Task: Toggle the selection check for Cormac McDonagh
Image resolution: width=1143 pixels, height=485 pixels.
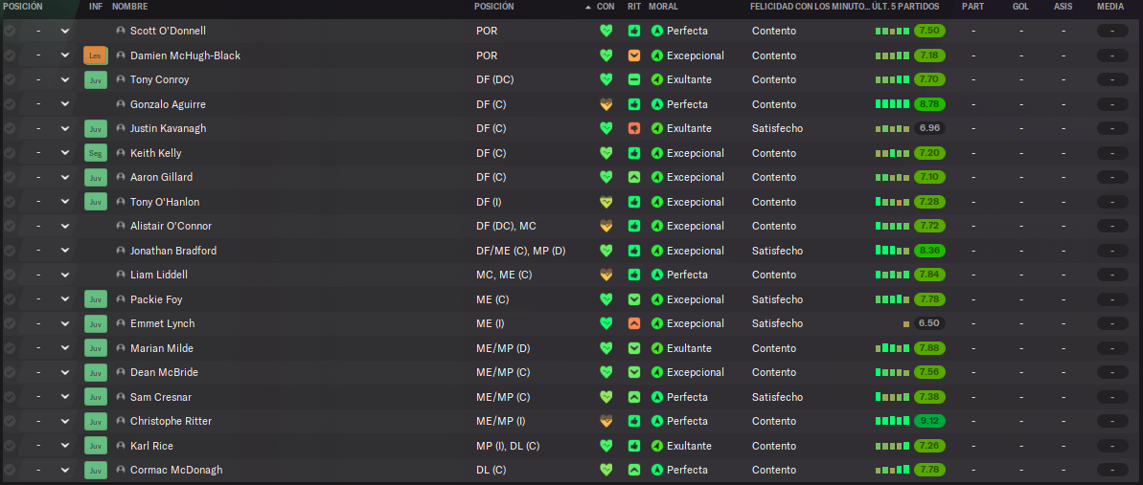Action: [x=10, y=470]
